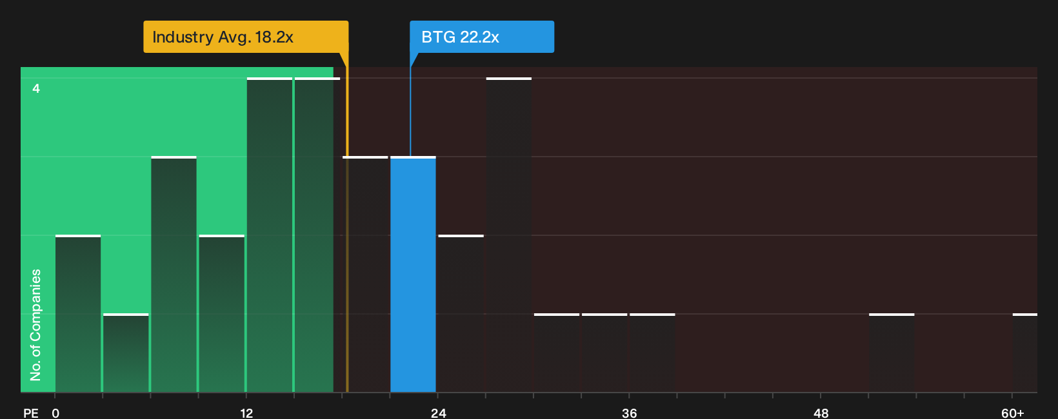
Task: Click the x-axis label 12
Action: (246, 413)
